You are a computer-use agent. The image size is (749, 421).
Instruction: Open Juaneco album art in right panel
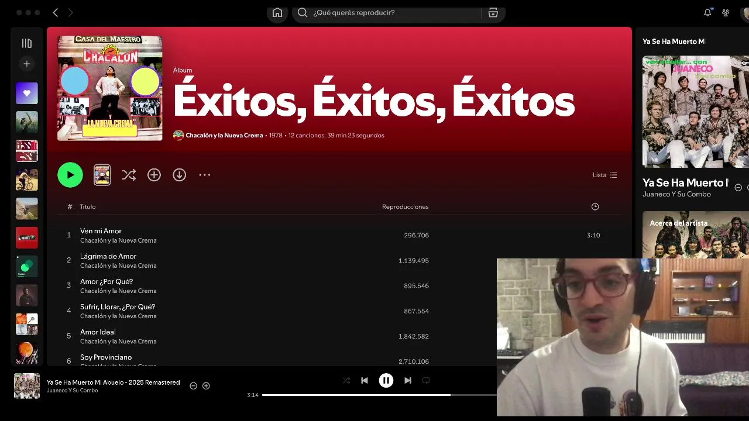(x=695, y=112)
